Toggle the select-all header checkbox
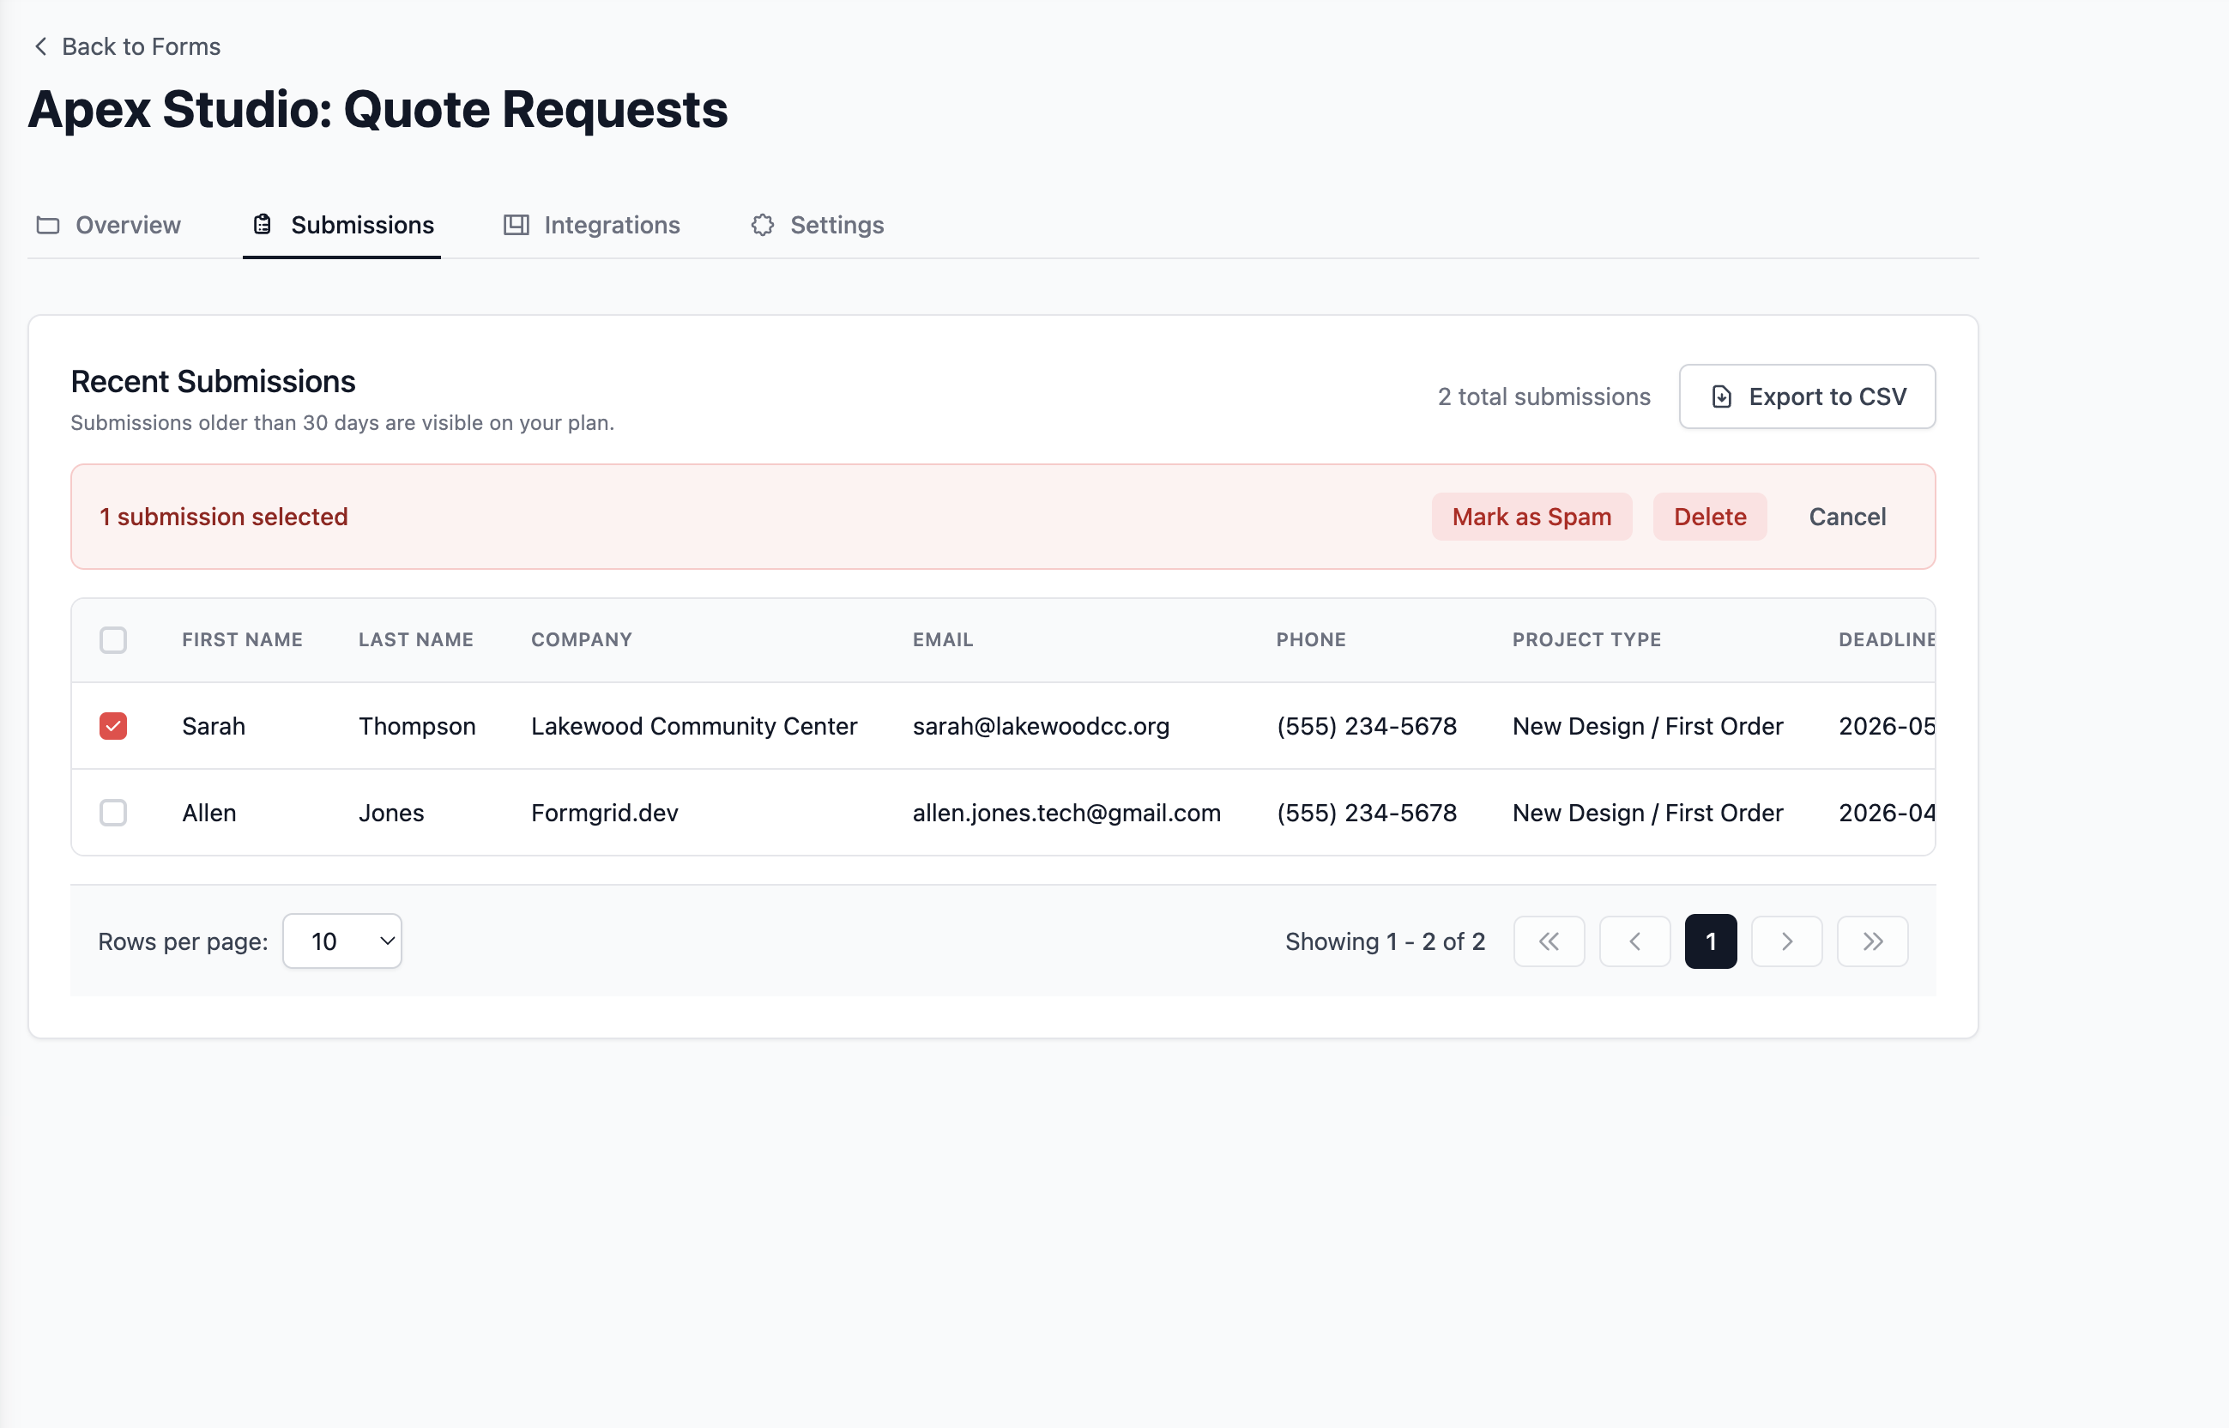This screenshot has height=1428, width=2229. (x=113, y=640)
